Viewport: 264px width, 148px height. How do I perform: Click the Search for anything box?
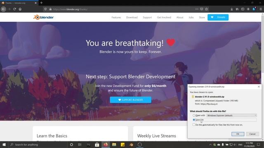tap(38, 144)
